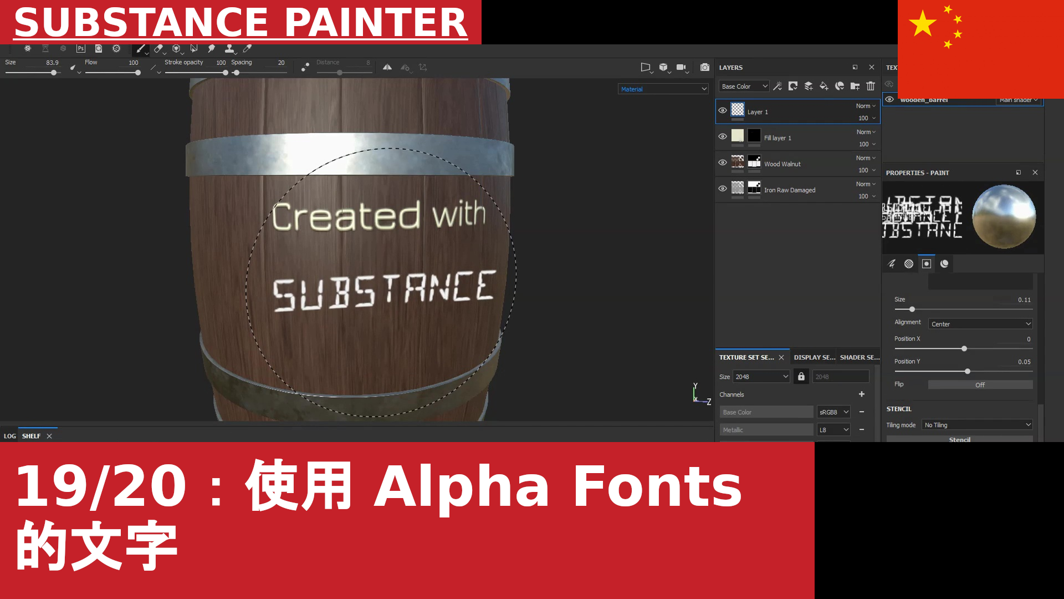Open the Alignment Center dropdown

pyautogui.click(x=980, y=324)
